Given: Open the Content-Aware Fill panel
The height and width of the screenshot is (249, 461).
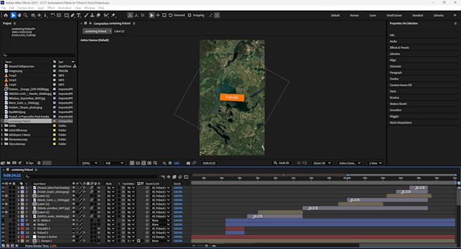Looking at the screenshot, I should (x=401, y=85).
